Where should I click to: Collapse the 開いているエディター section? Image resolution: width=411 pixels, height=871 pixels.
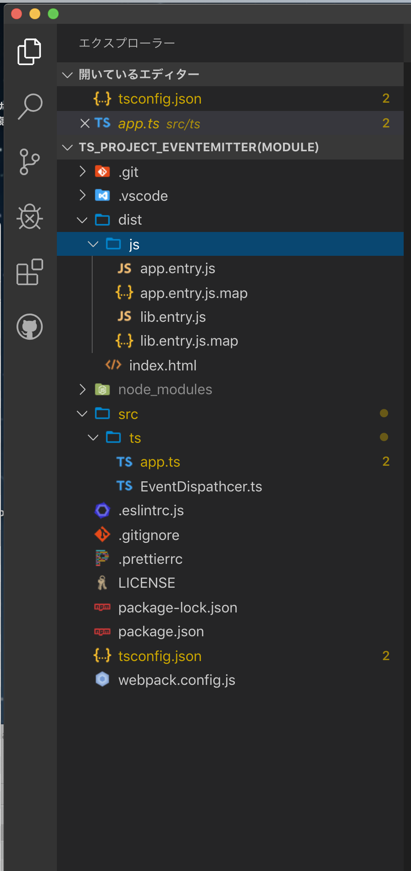point(68,75)
